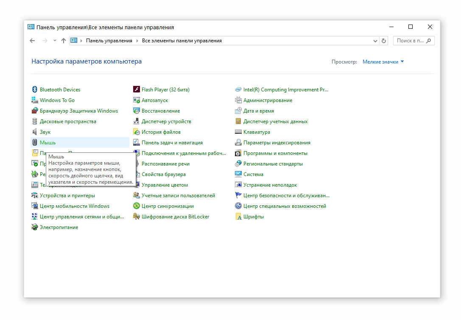Screen dimensions: 461x320
Task: Open Диспетчер учетных данных link
Action: [x=276, y=121]
